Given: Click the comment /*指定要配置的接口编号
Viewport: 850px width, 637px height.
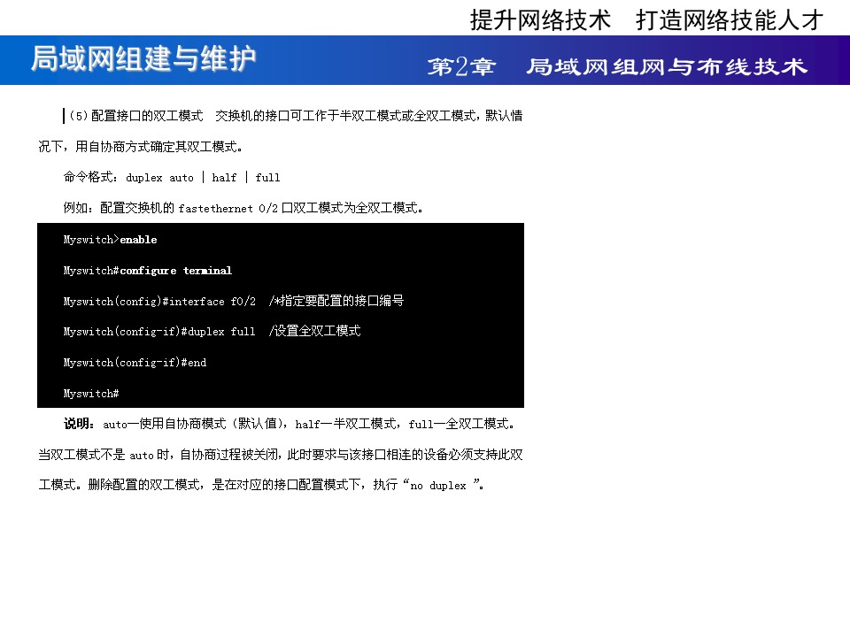Looking at the screenshot, I should point(336,301).
